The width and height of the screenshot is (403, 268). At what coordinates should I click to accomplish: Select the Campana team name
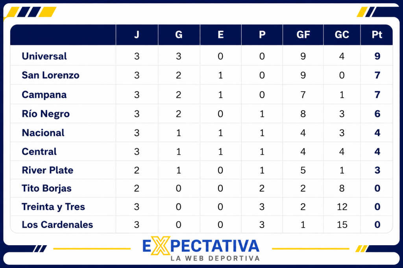point(44,95)
